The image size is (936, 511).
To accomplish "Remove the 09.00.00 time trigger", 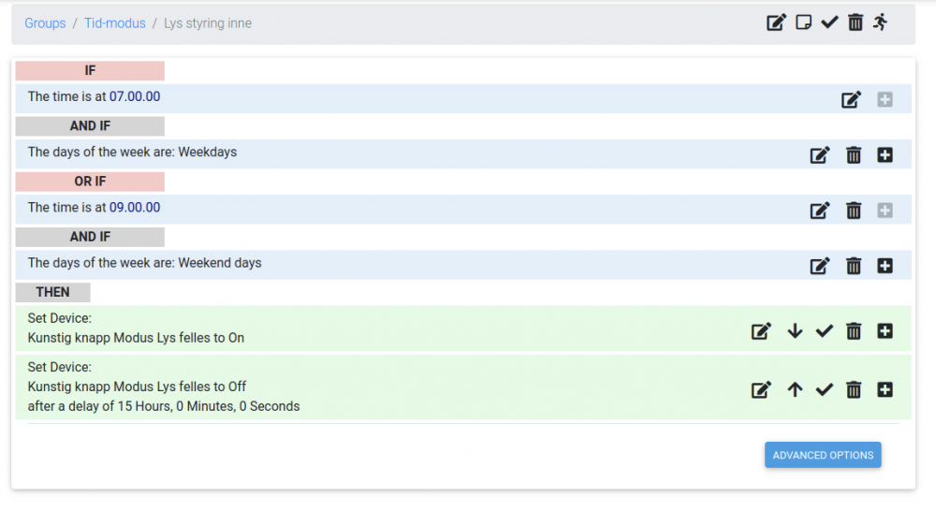I will point(854,211).
